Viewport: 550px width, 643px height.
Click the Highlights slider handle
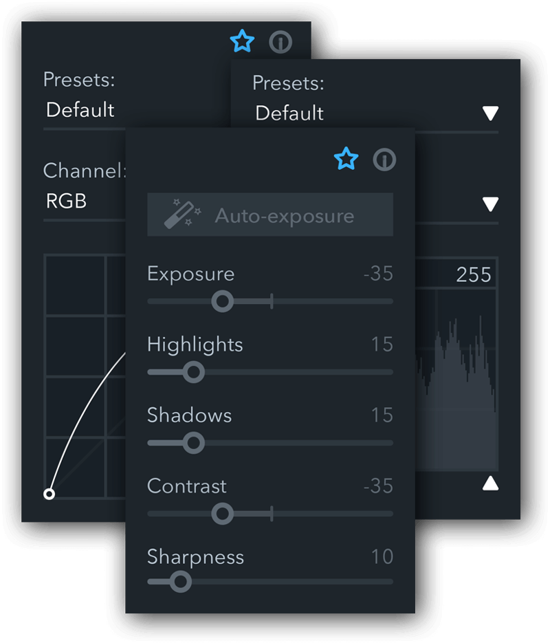point(193,372)
